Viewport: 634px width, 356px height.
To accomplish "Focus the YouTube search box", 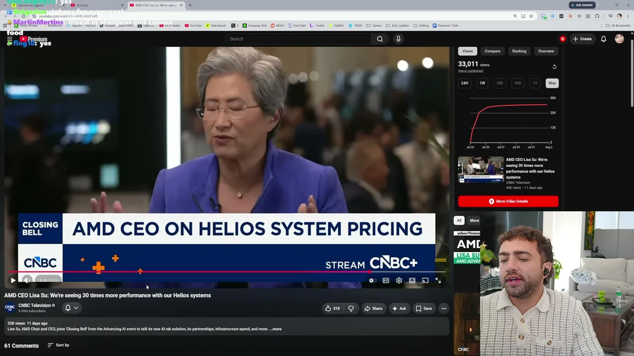I will (x=299, y=39).
